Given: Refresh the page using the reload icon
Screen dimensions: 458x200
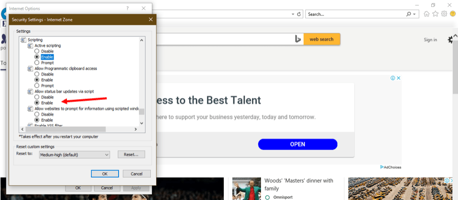Looking at the screenshot, I should coord(299,14).
